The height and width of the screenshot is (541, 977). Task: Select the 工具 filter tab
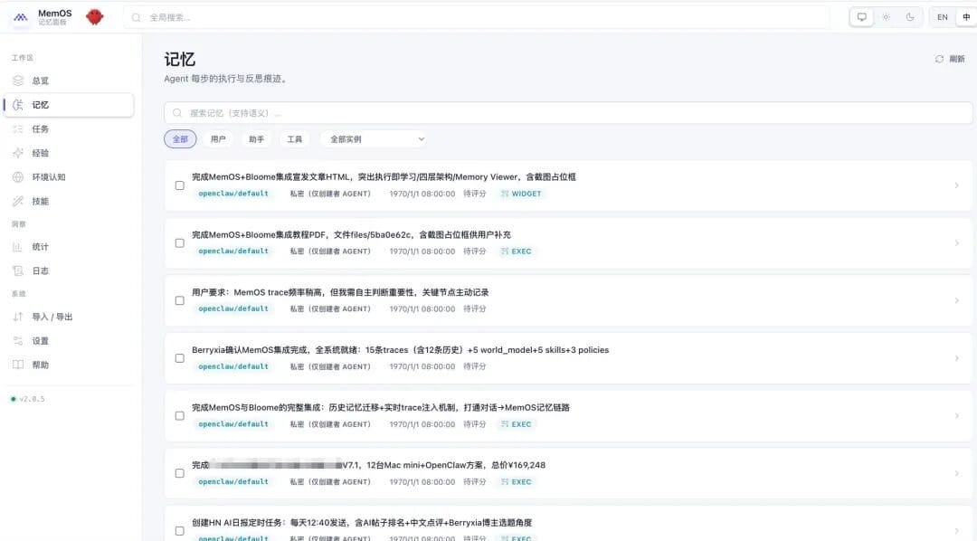coord(294,139)
